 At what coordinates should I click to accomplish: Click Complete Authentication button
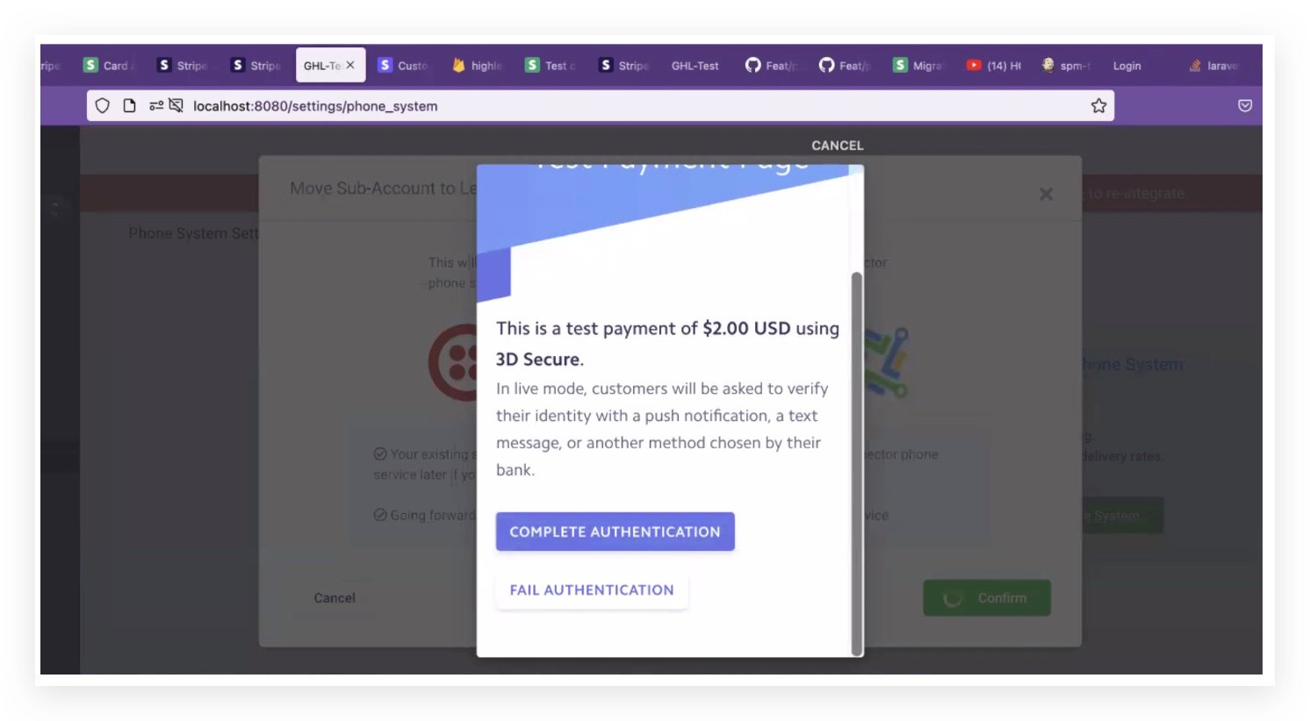coord(615,532)
